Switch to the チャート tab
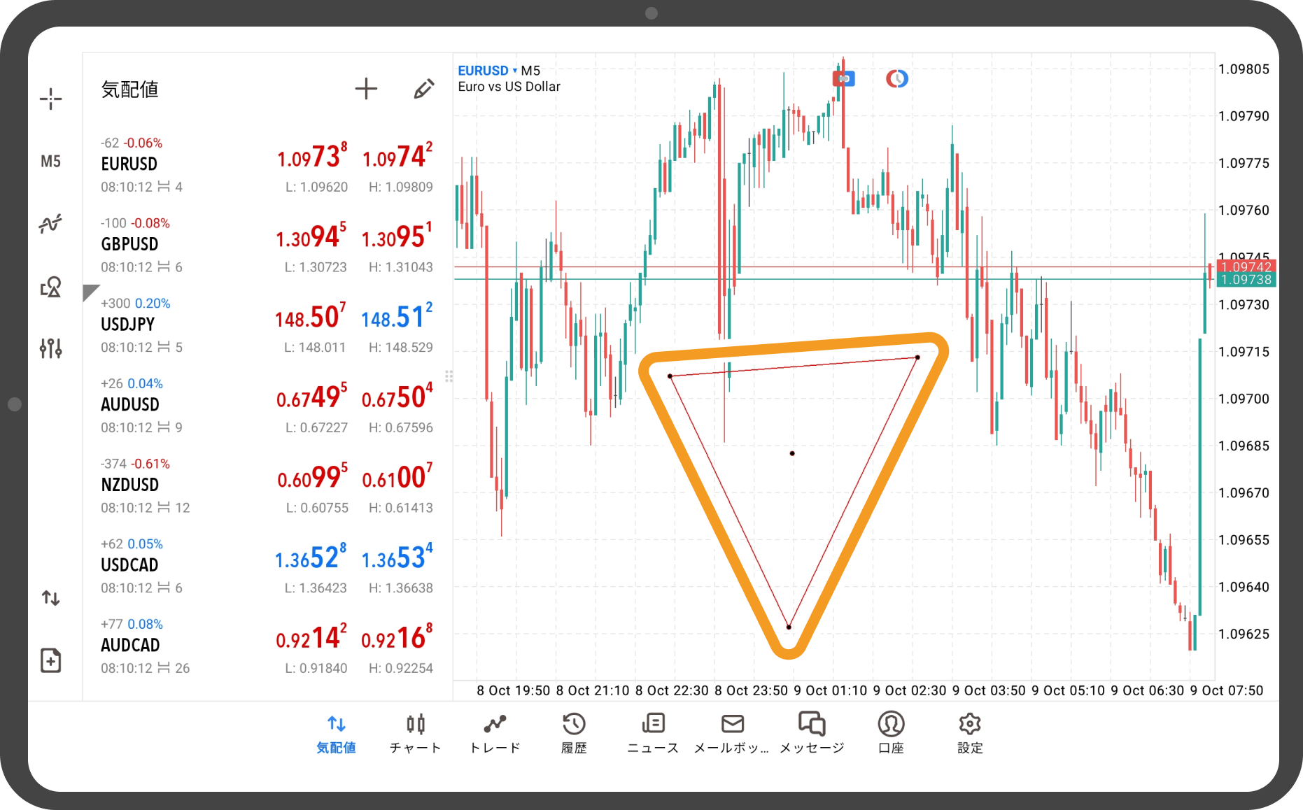Screen dimensions: 1303x810 tap(416, 734)
